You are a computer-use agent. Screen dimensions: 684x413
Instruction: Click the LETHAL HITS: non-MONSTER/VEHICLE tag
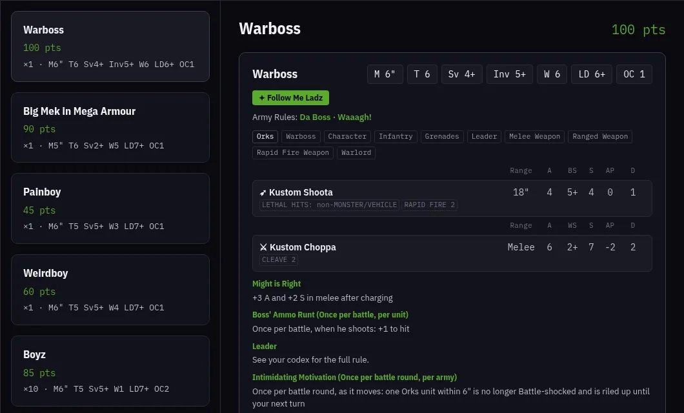(329, 205)
